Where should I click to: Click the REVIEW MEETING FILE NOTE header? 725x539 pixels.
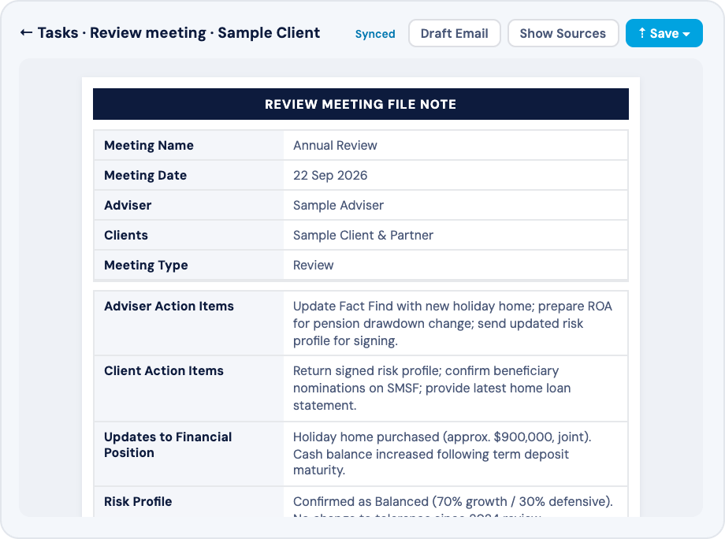[x=361, y=104]
